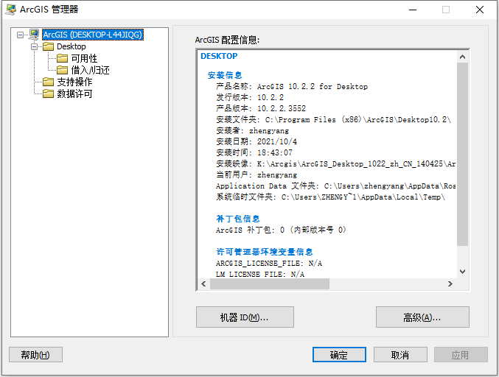Confirm with the 确定 button
Image resolution: width=499 pixels, height=377 pixels.
click(339, 354)
